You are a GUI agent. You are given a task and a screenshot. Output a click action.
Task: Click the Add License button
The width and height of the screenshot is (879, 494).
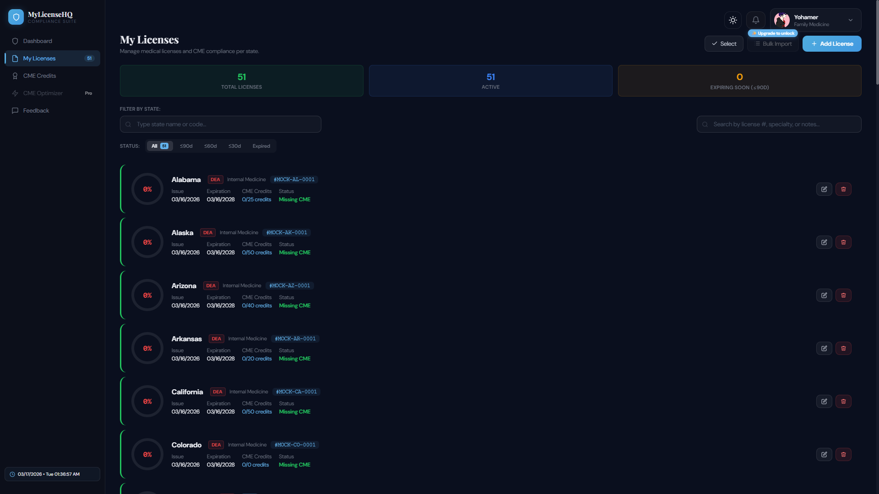[x=831, y=43]
